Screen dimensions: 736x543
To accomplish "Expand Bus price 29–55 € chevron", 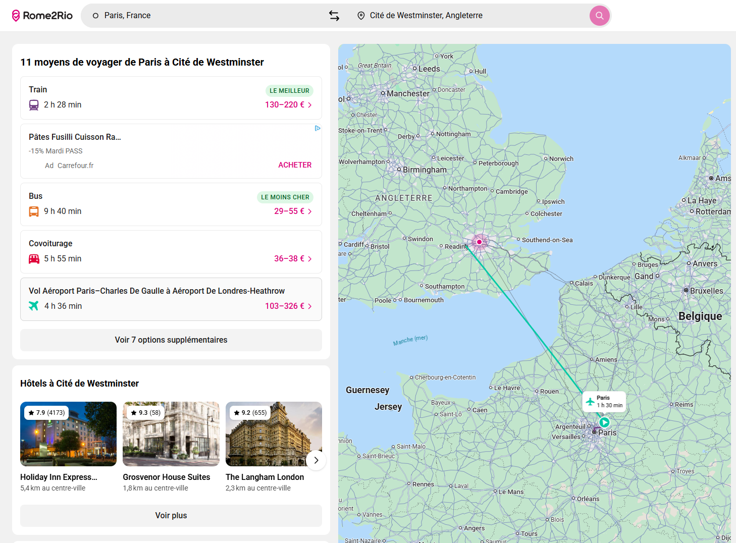I will coord(310,211).
